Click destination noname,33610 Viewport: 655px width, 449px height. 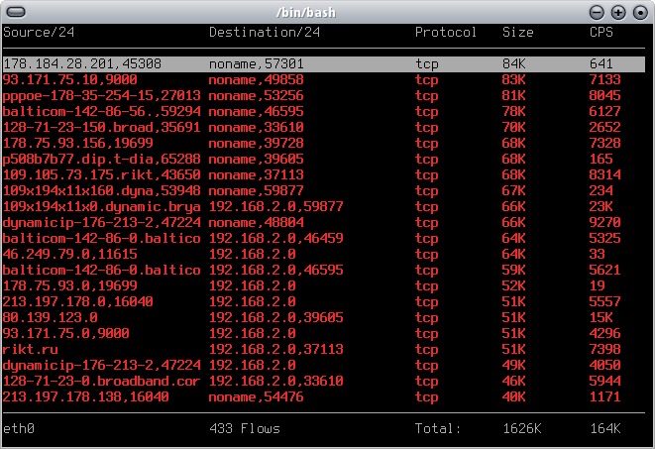pyautogui.click(x=256, y=128)
